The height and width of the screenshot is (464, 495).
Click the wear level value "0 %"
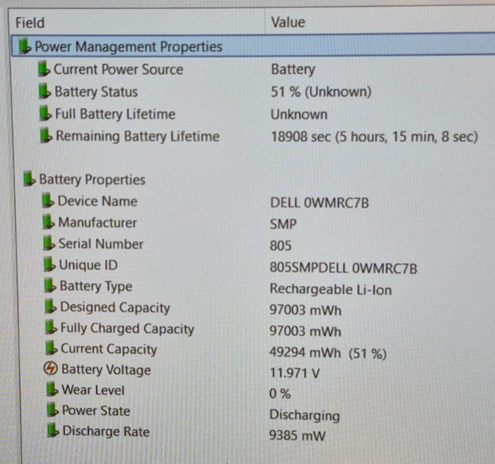pyautogui.click(x=280, y=394)
